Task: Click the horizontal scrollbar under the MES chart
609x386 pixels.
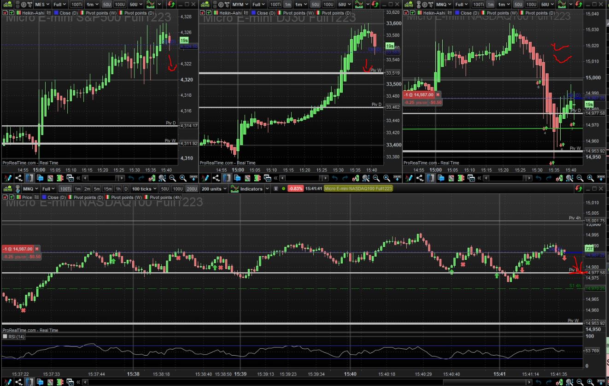Action: click(x=104, y=178)
